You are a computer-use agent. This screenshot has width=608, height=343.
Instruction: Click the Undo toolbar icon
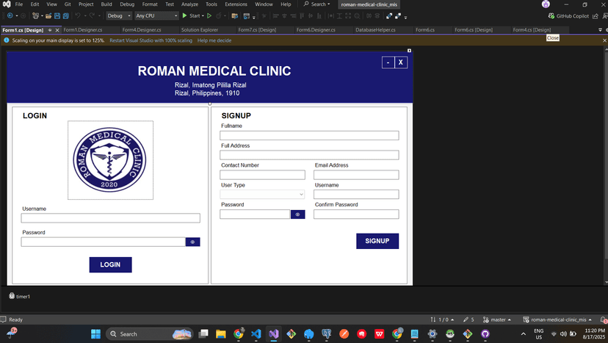[78, 16]
